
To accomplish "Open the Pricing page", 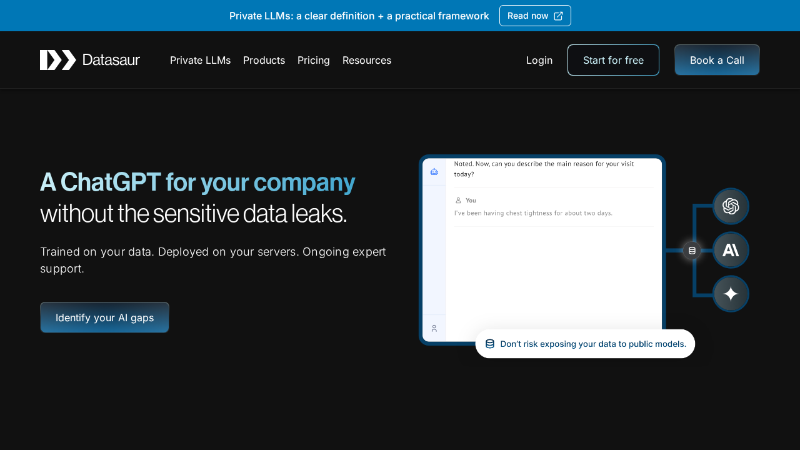I will (x=313, y=60).
